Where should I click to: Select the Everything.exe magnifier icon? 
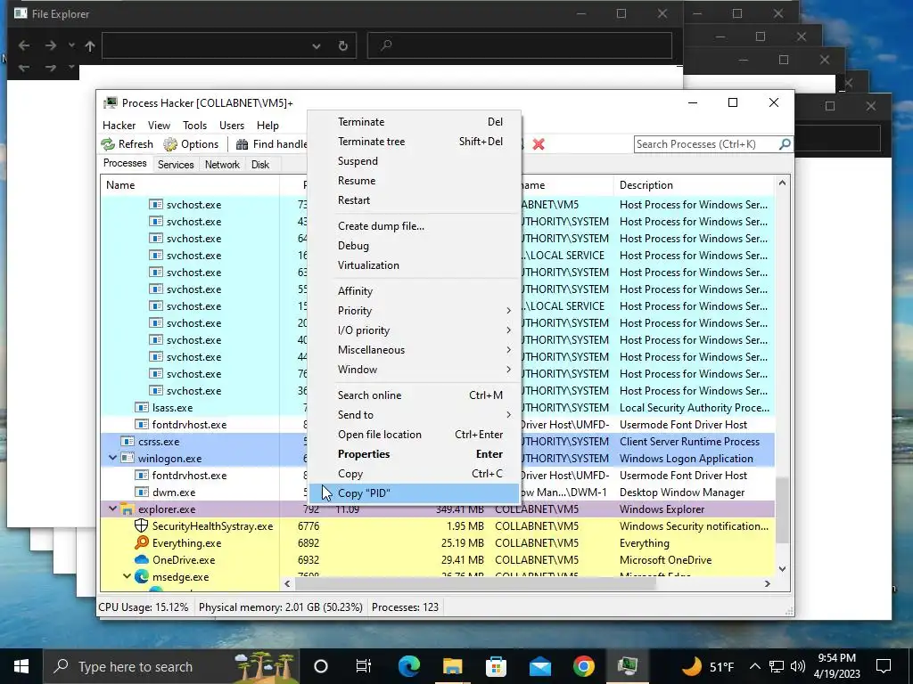coord(142,542)
